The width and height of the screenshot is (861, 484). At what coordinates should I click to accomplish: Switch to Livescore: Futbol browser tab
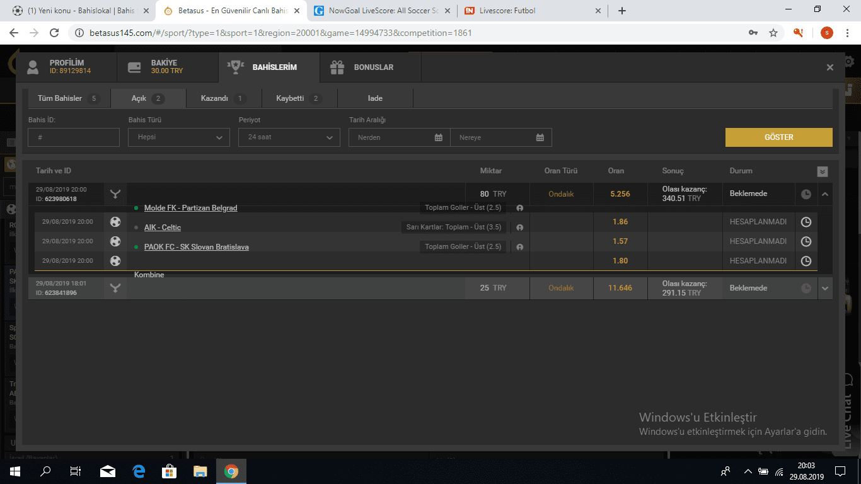(533, 11)
